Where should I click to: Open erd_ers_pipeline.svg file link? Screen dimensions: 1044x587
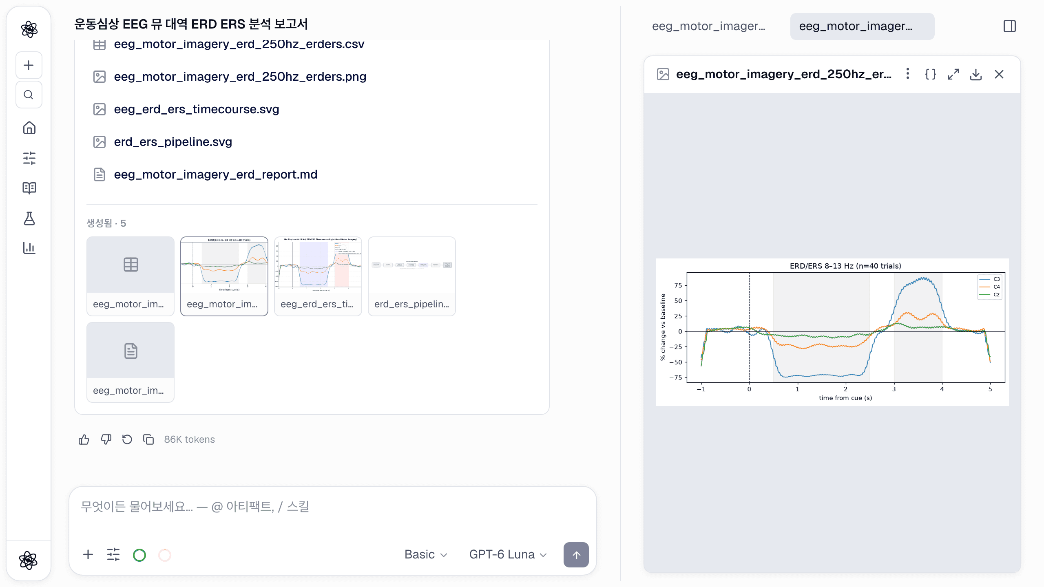(173, 142)
